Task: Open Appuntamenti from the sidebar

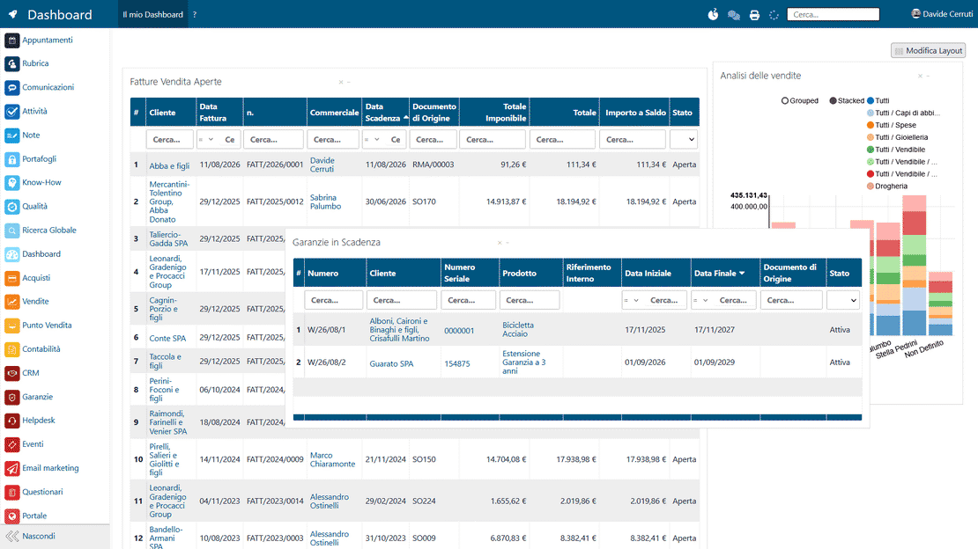Action: (x=39, y=40)
